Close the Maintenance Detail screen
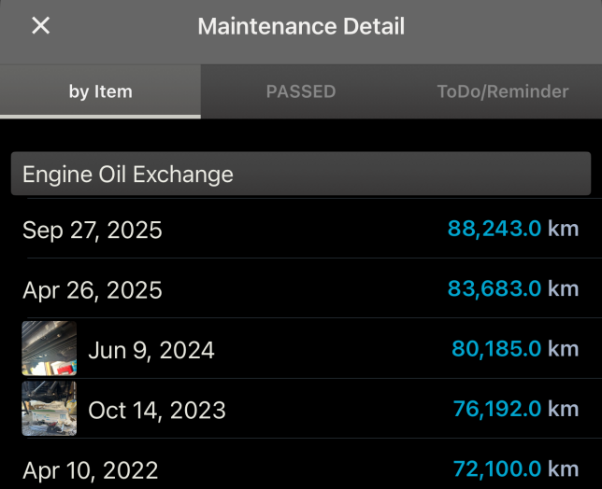 pyautogui.click(x=40, y=26)
